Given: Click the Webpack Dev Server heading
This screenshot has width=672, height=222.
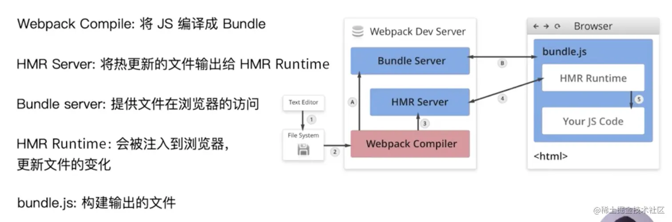Looking at the screenshot, I should click(417, 32).
